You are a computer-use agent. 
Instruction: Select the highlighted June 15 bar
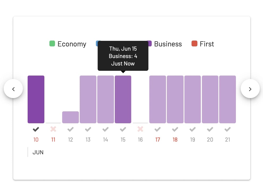tap(123, 99)
